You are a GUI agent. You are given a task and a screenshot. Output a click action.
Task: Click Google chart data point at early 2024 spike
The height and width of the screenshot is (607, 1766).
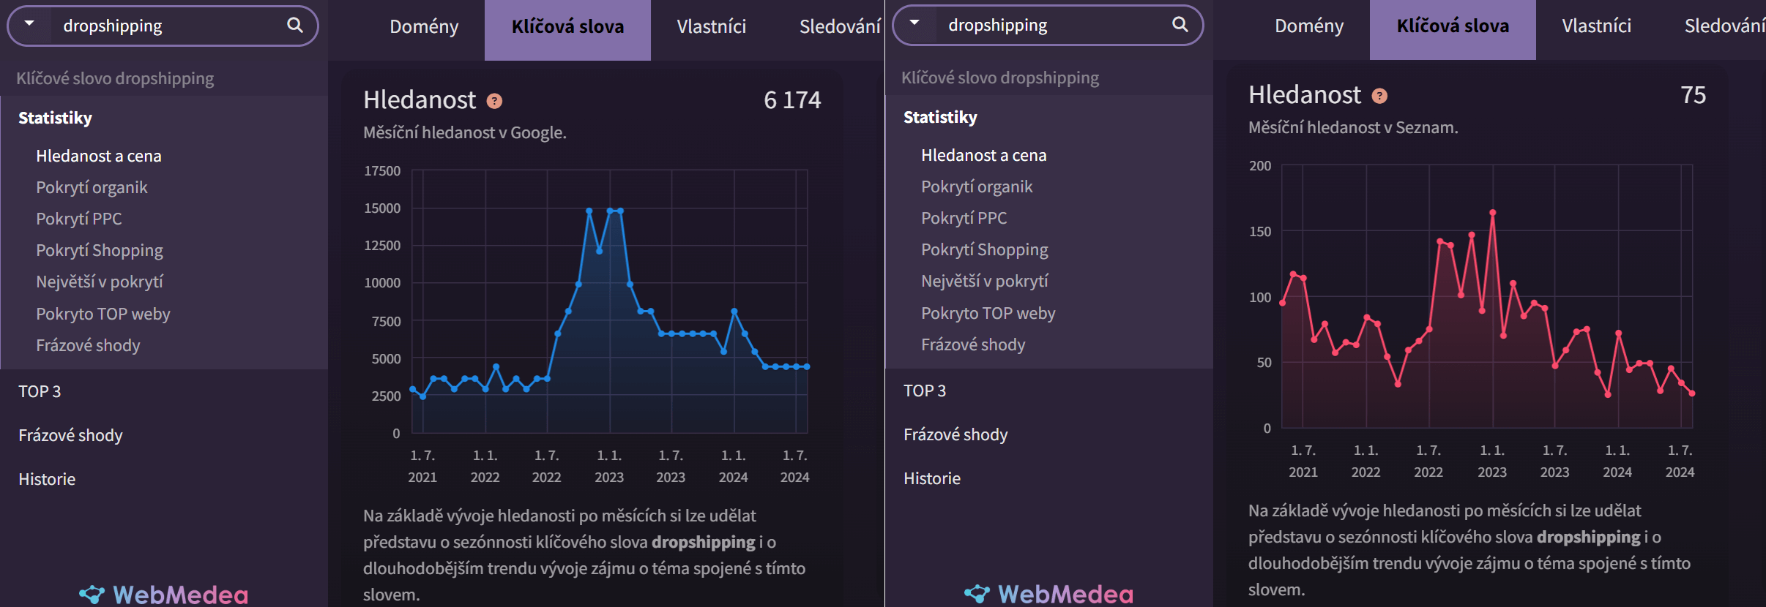point(734,312)
